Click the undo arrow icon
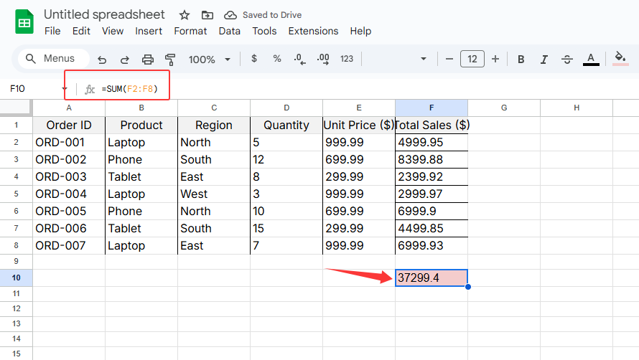The width and height of the screenshot is (639, 360). click(102, 60)
